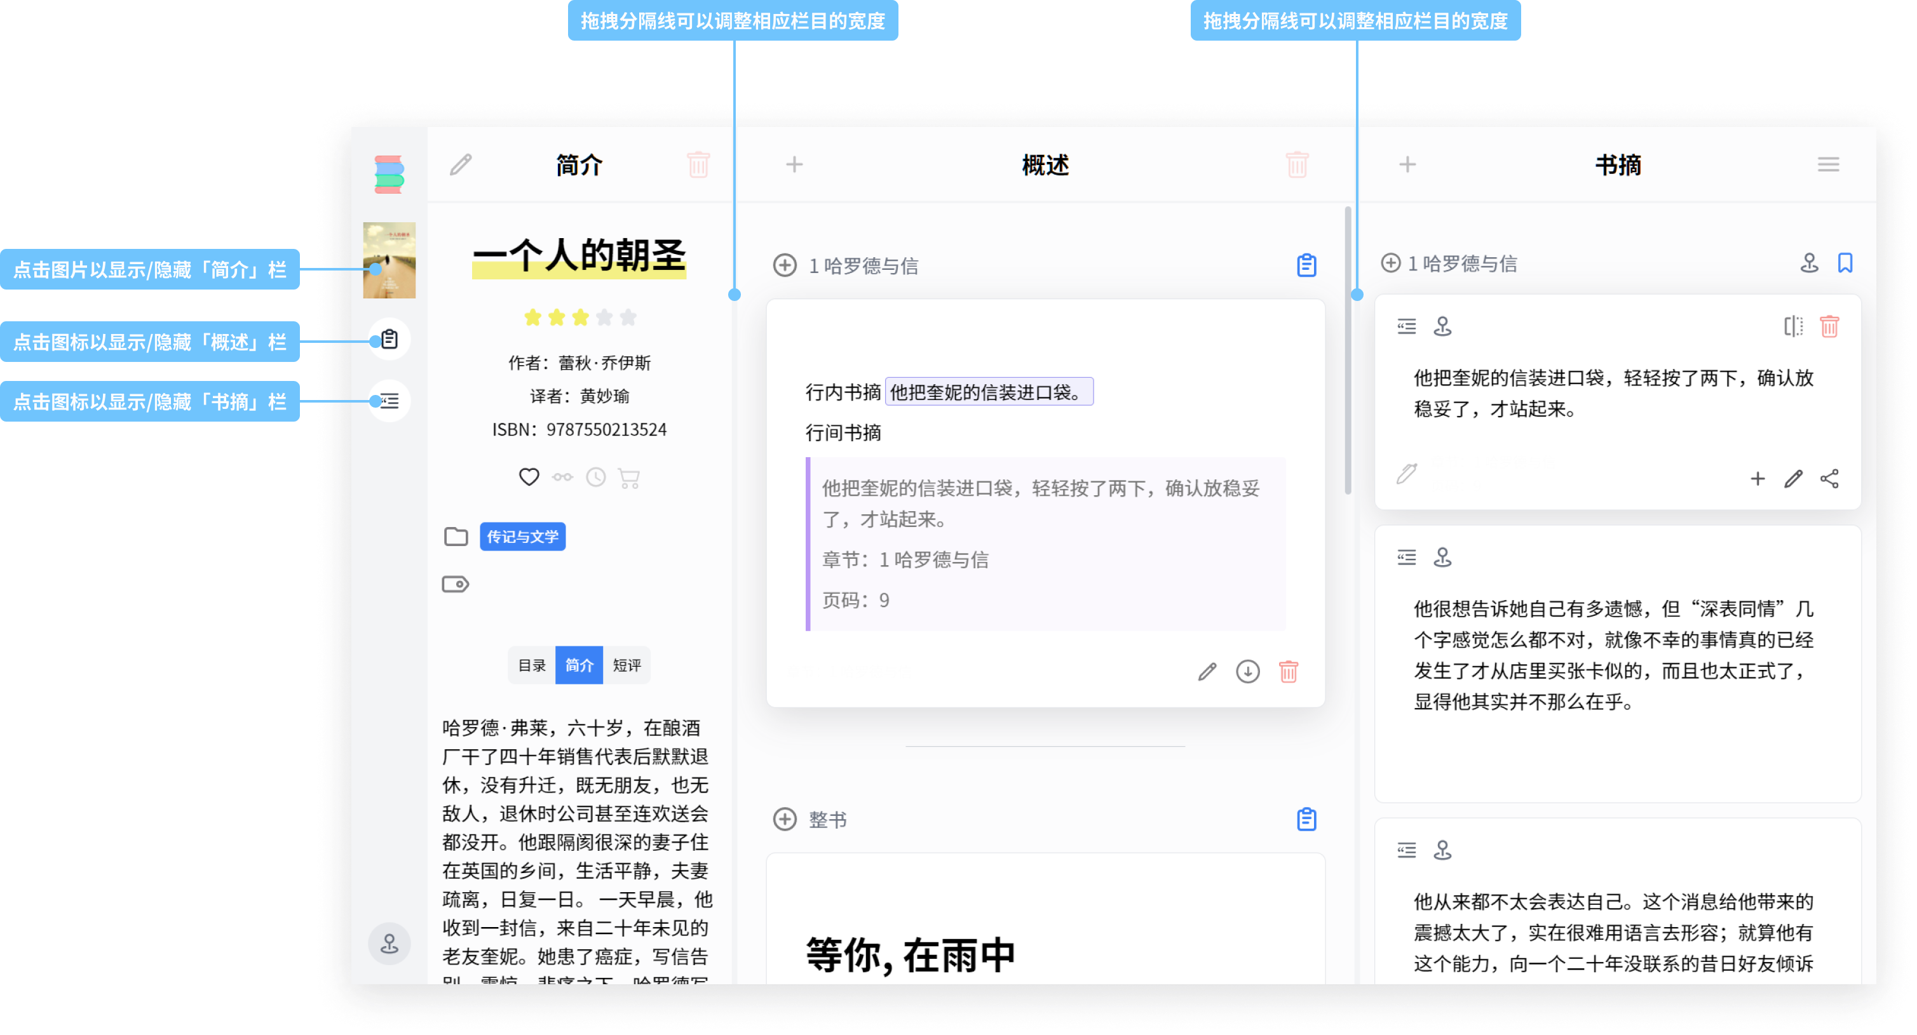Set the star rating on the book

click(x=579, y=317)
